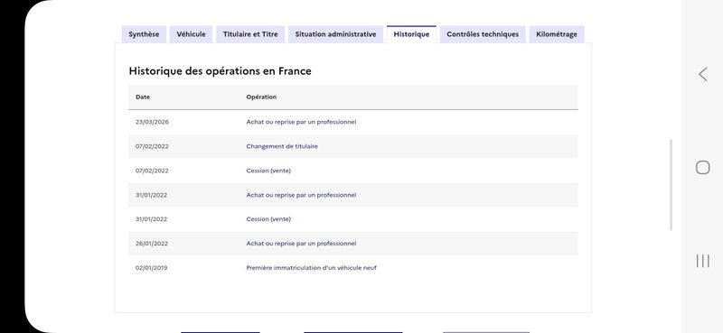Select date 23/03/2026 in the table
This screenshot has height=333, width=723.
pyautogui.click(x=152, y=122)
